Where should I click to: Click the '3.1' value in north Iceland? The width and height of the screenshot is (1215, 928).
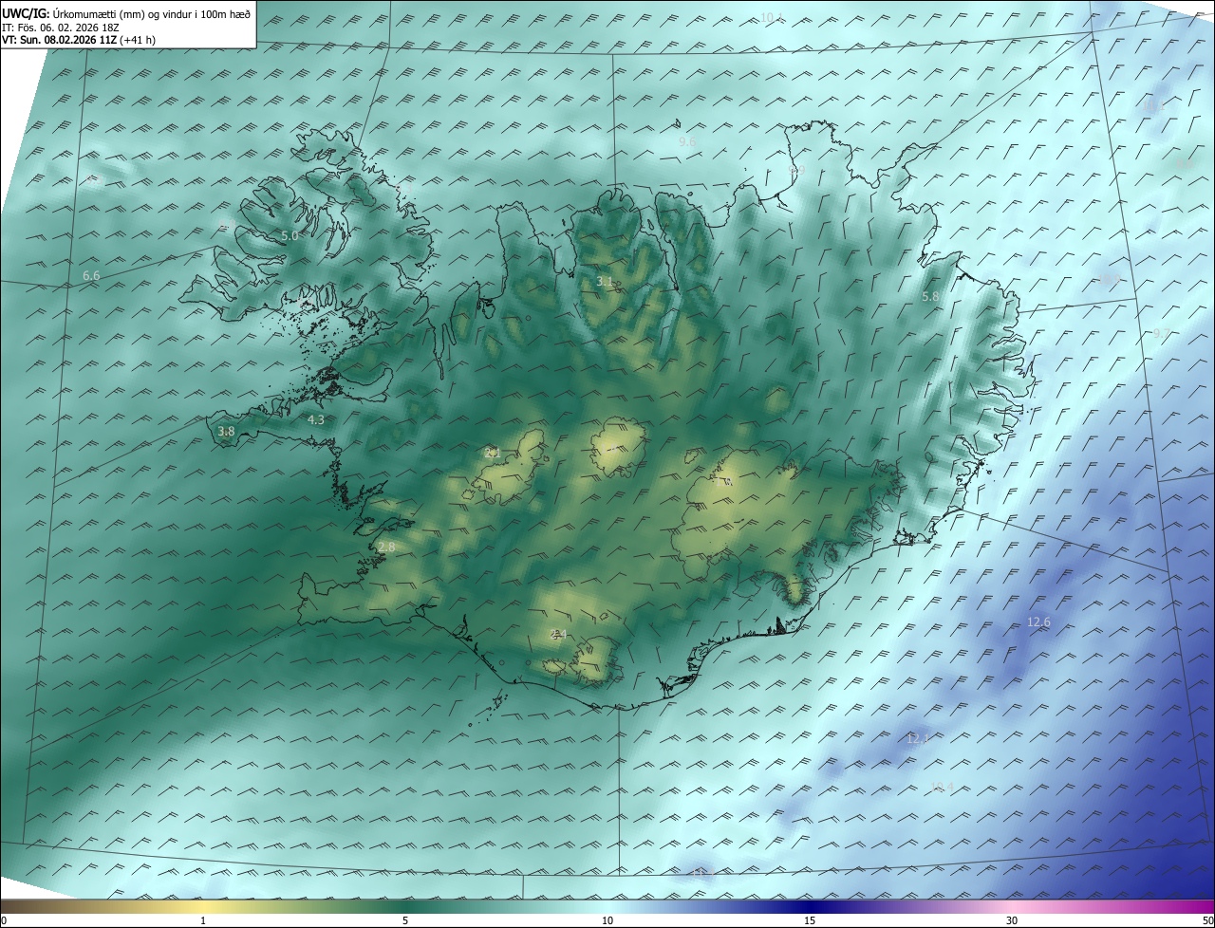point(605,282)
